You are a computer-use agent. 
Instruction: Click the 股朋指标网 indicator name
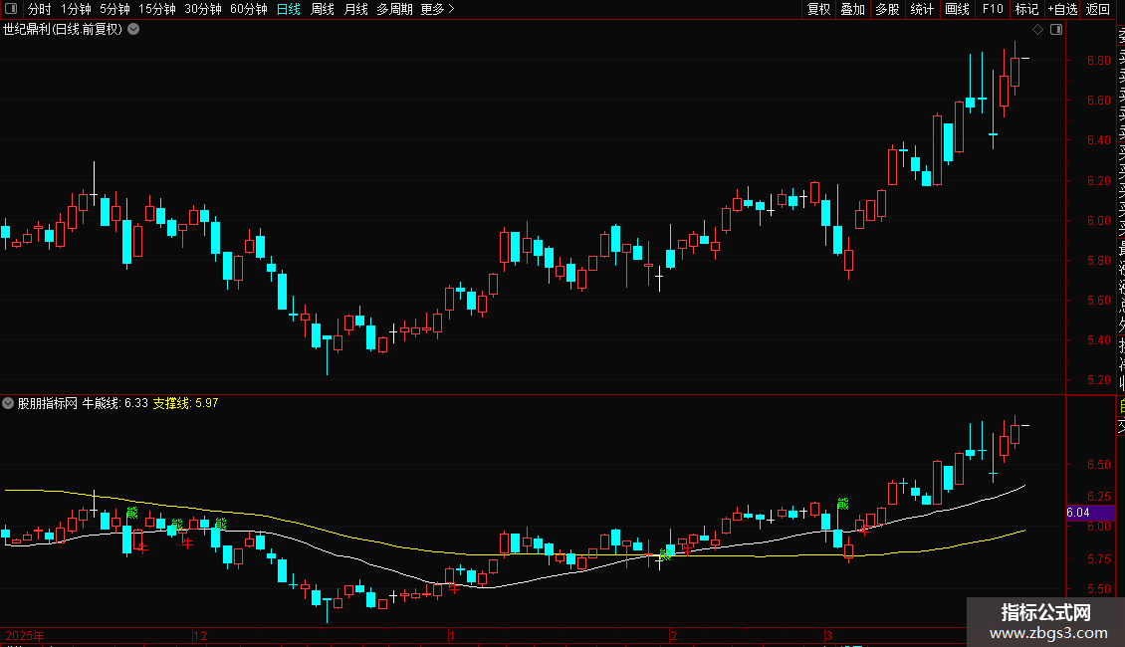(x=48, y=403)
